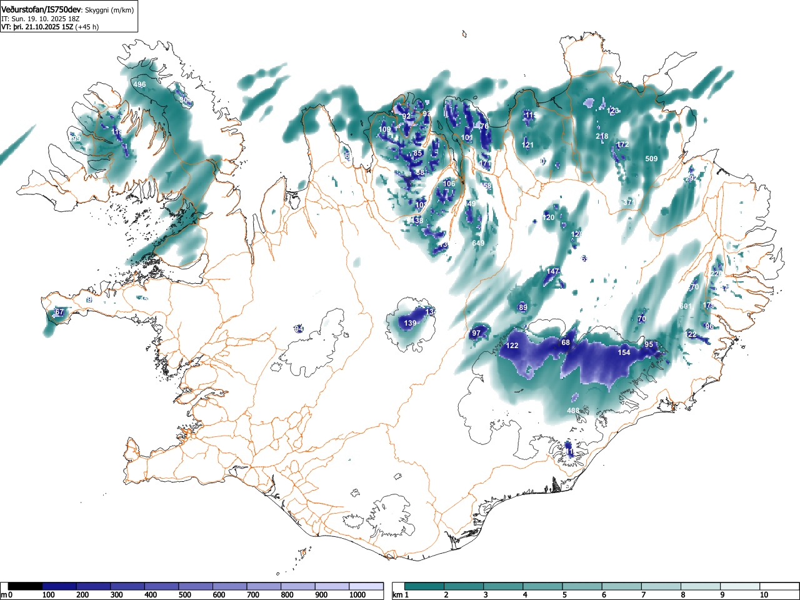The height and width of the screenshot is (600, 800).
Task: Click the '10' label on the kilometre scale
Action: coord(764,595)
